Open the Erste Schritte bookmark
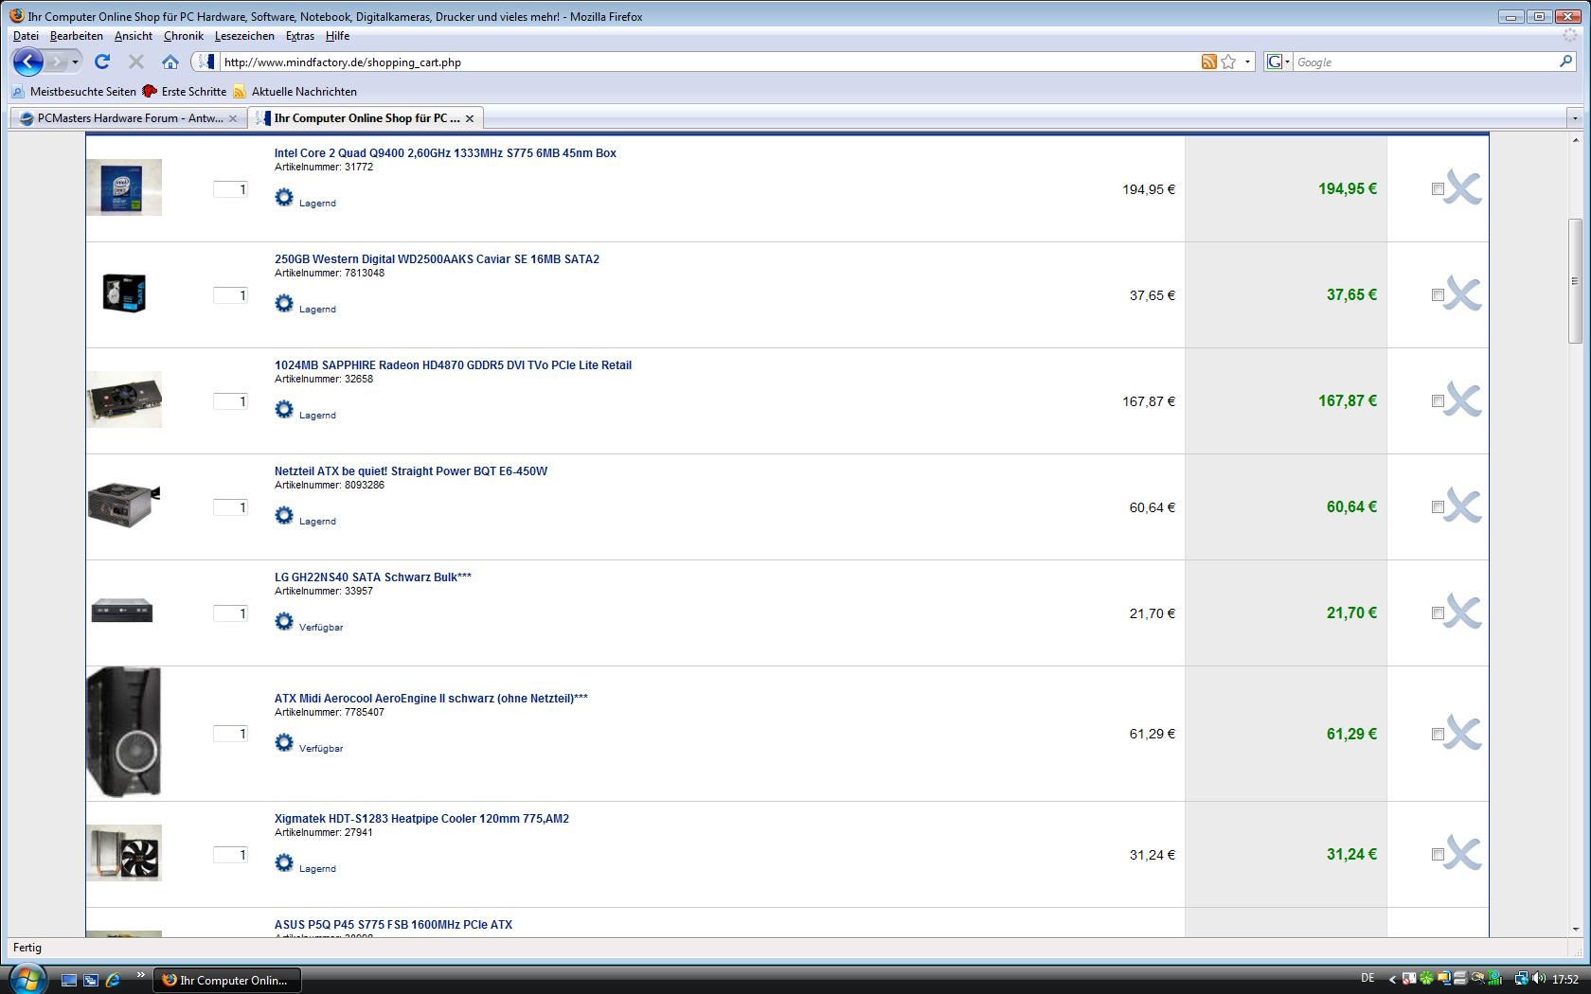 point(185,92)
